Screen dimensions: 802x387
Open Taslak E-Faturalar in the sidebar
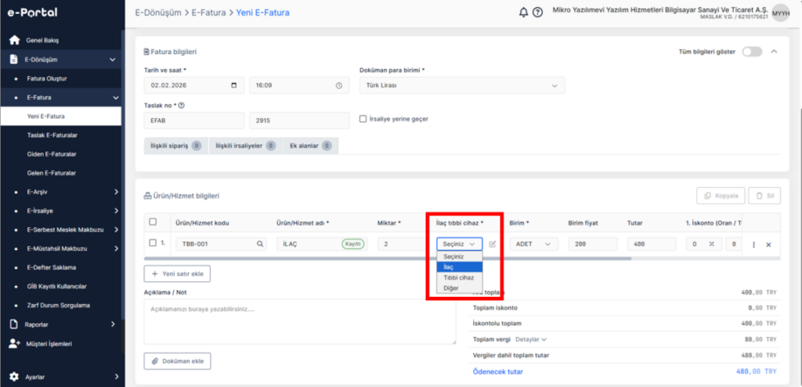(49, 136)
